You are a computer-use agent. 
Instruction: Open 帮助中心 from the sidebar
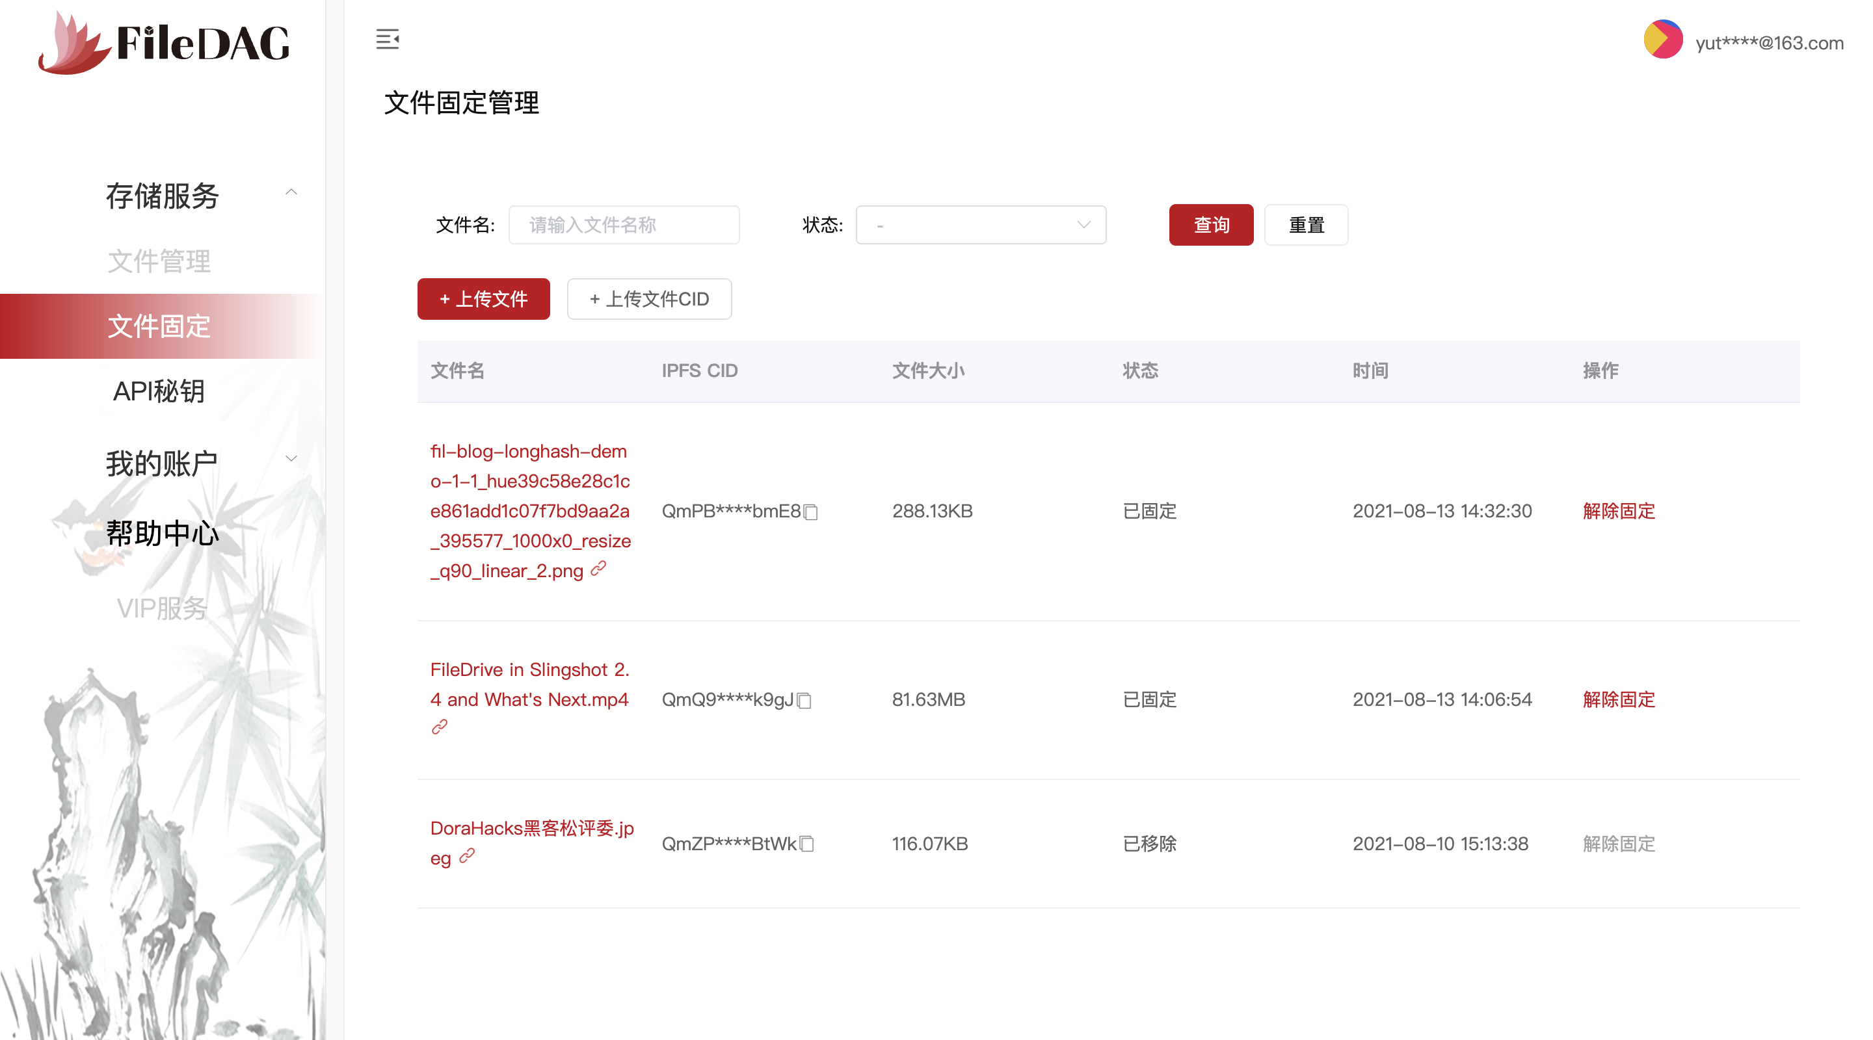[162, 533]
